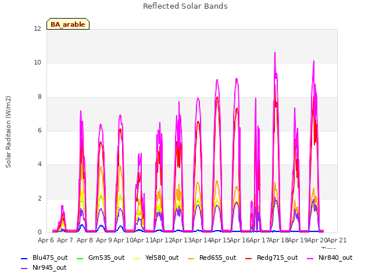Click the Apr 6 x-axis label
This screenshot has width=372, height=279.
coord(46,240)
